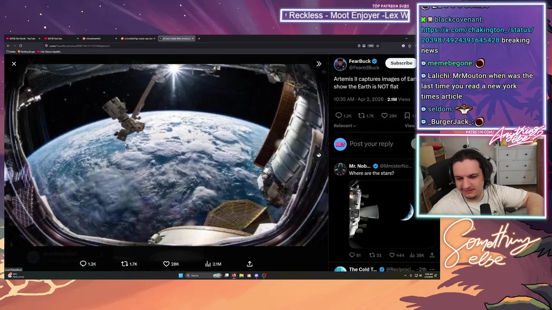Open chakington_ x.com link in chat
Viewport: 552px width, 310px height.
pos(477,35)
